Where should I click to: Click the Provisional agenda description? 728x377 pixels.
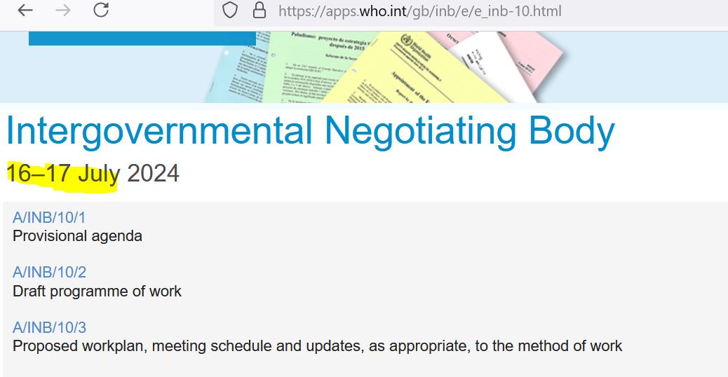[x=77, y=236]
